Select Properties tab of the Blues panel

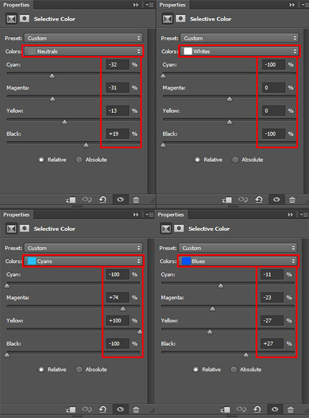coord(171,214)
